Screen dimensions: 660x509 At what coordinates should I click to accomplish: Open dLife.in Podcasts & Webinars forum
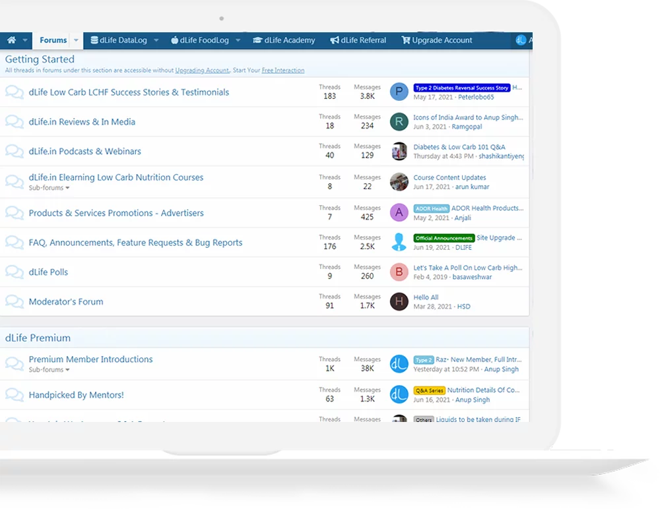84,151
